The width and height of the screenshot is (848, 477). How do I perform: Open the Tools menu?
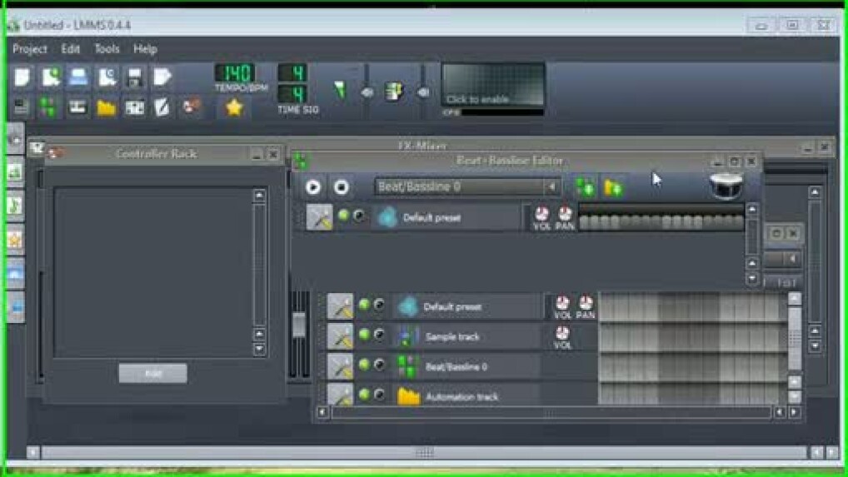coord(107,49)
